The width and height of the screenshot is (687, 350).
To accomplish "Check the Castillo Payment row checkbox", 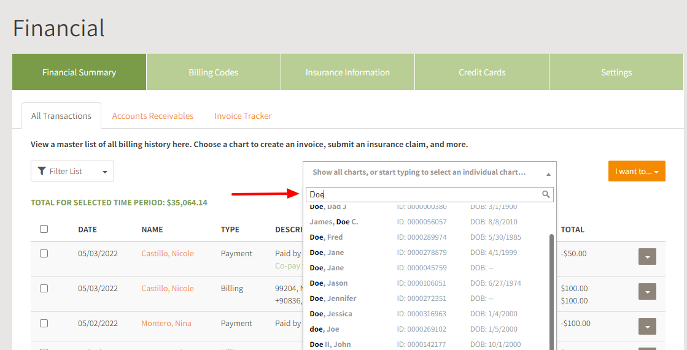I will (x=44, y=254).
